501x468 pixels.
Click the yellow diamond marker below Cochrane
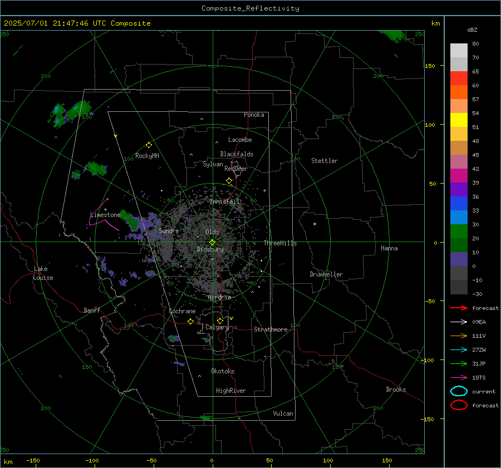(x=191, y=321)
